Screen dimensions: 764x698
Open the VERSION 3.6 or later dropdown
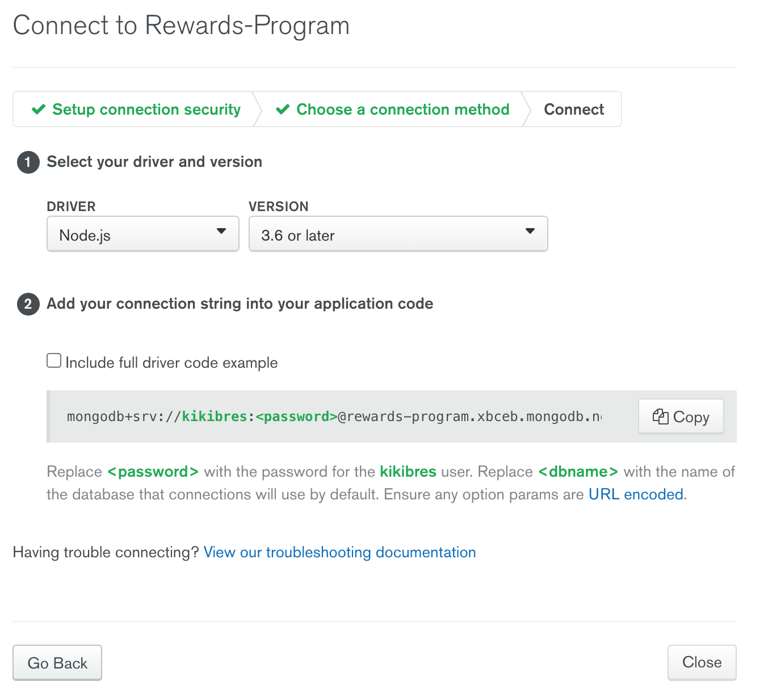[x=397, y=234]
